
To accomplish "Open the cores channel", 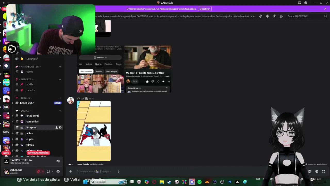I will (x=39, y=72).
